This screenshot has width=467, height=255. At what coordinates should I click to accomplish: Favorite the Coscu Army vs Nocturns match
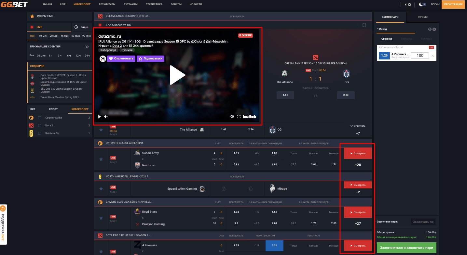click(x=101, y=159)
